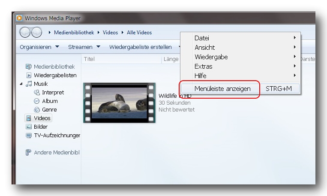This screenshot has height=196, width=327.
Task: Select Andere Medienbibliotheken label in the tree
Action: (57, 152)
